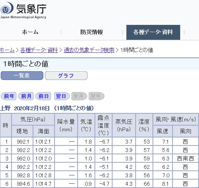Viewport: 199px width, 188px height.
Task: Click the 風向・風速(m/s) column header
Action: click(x=176, y=119)
